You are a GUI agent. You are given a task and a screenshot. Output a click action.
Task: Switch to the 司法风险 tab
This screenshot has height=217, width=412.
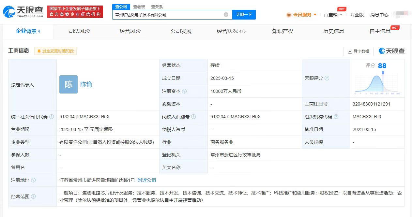(79, 31)
